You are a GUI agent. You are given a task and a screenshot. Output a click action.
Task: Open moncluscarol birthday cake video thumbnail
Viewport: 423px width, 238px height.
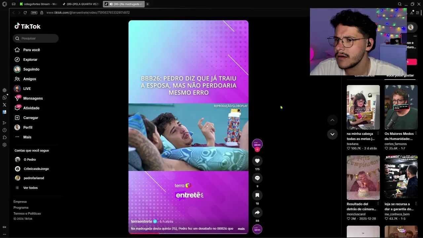363,178
